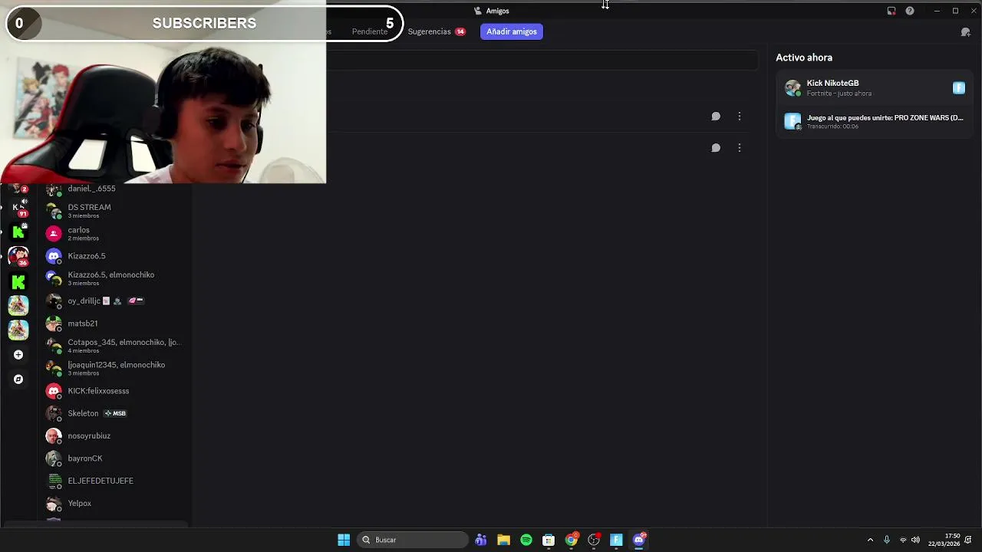Open the carlos group with 2 miembros
Viewport: 982px width, 552px height.
pos(114,234)
